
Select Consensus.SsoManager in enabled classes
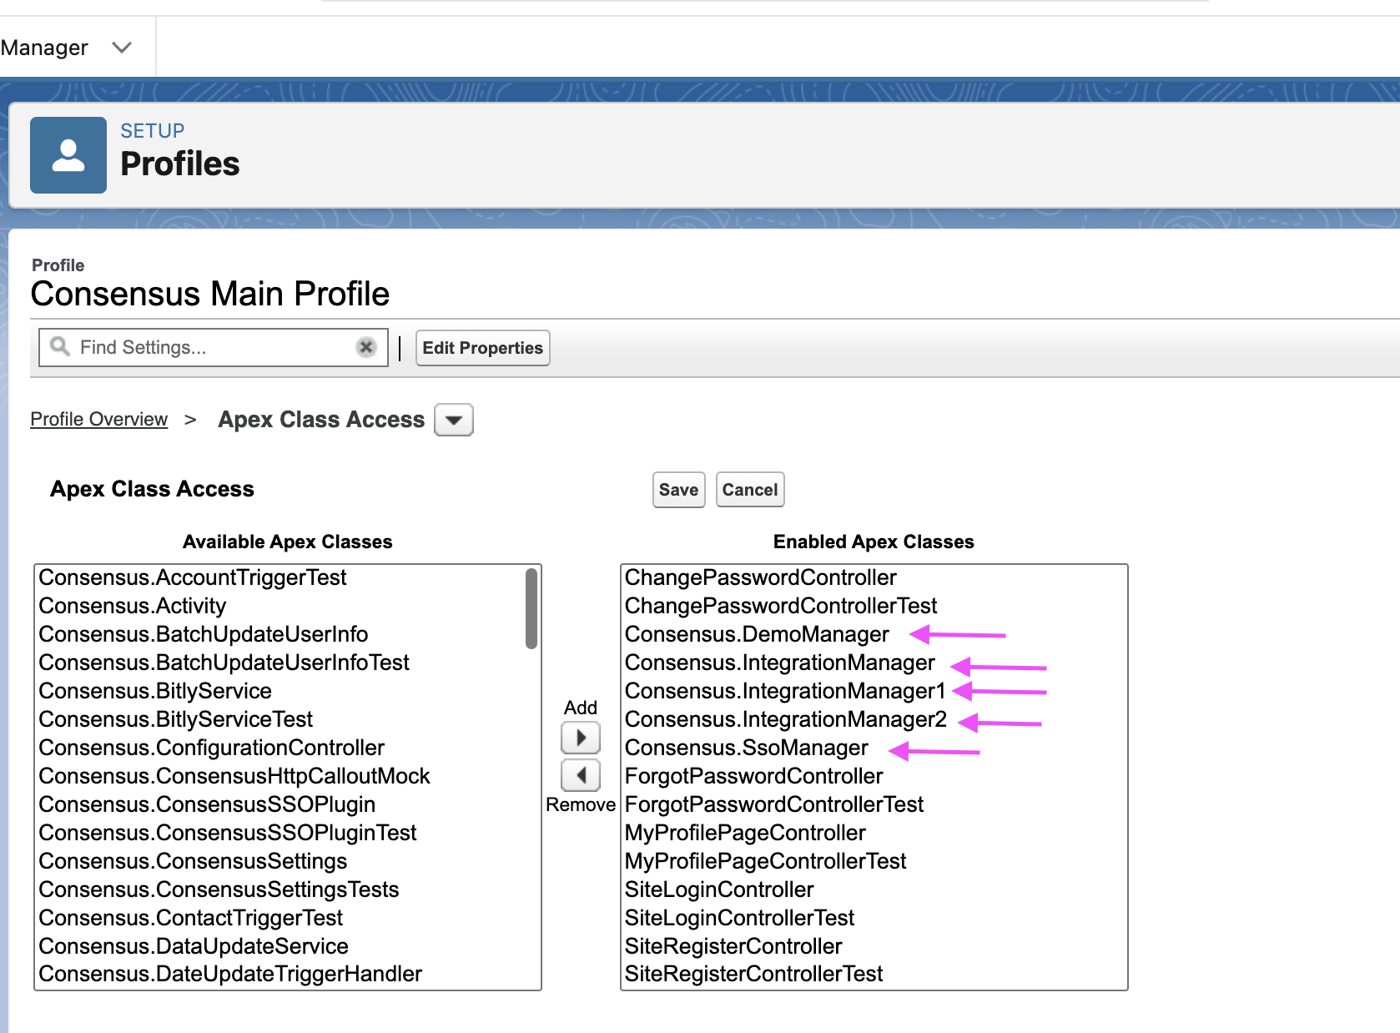tap(747, 748)
